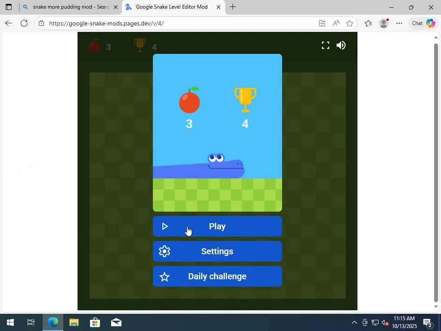Viewport: 441px width, 331px height.
Task: Activate Read aloud icon
Action: tap(336, 23)
